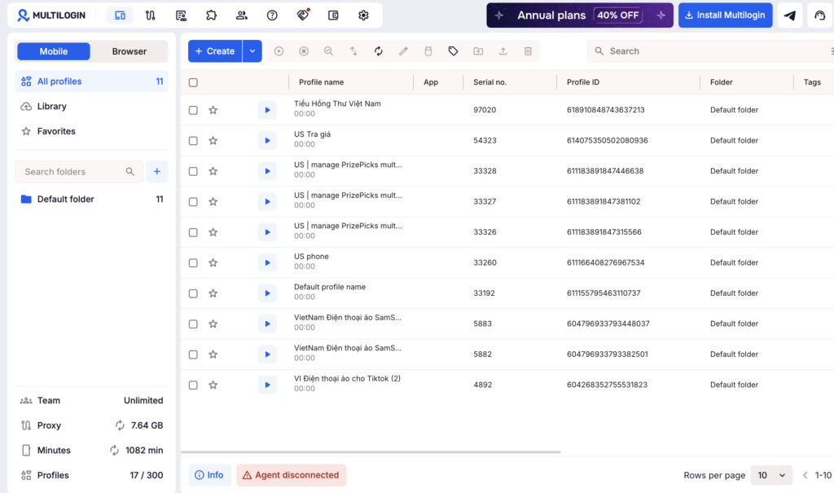Click the Multilogin logo
The image size is (834, 493).
(x=51, y=15)
